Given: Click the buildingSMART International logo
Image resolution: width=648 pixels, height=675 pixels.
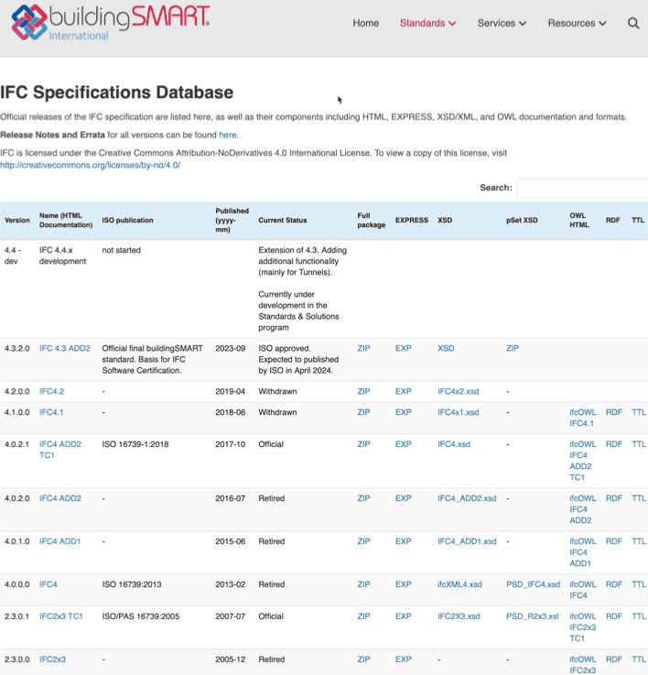Looking at the screenshot, I should click(111, 22).
